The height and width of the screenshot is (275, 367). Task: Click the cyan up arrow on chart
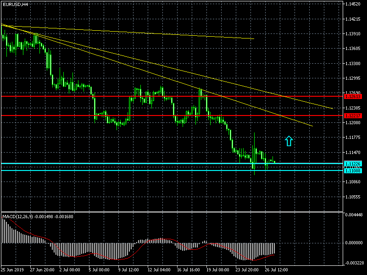click(x=289, y=141)
